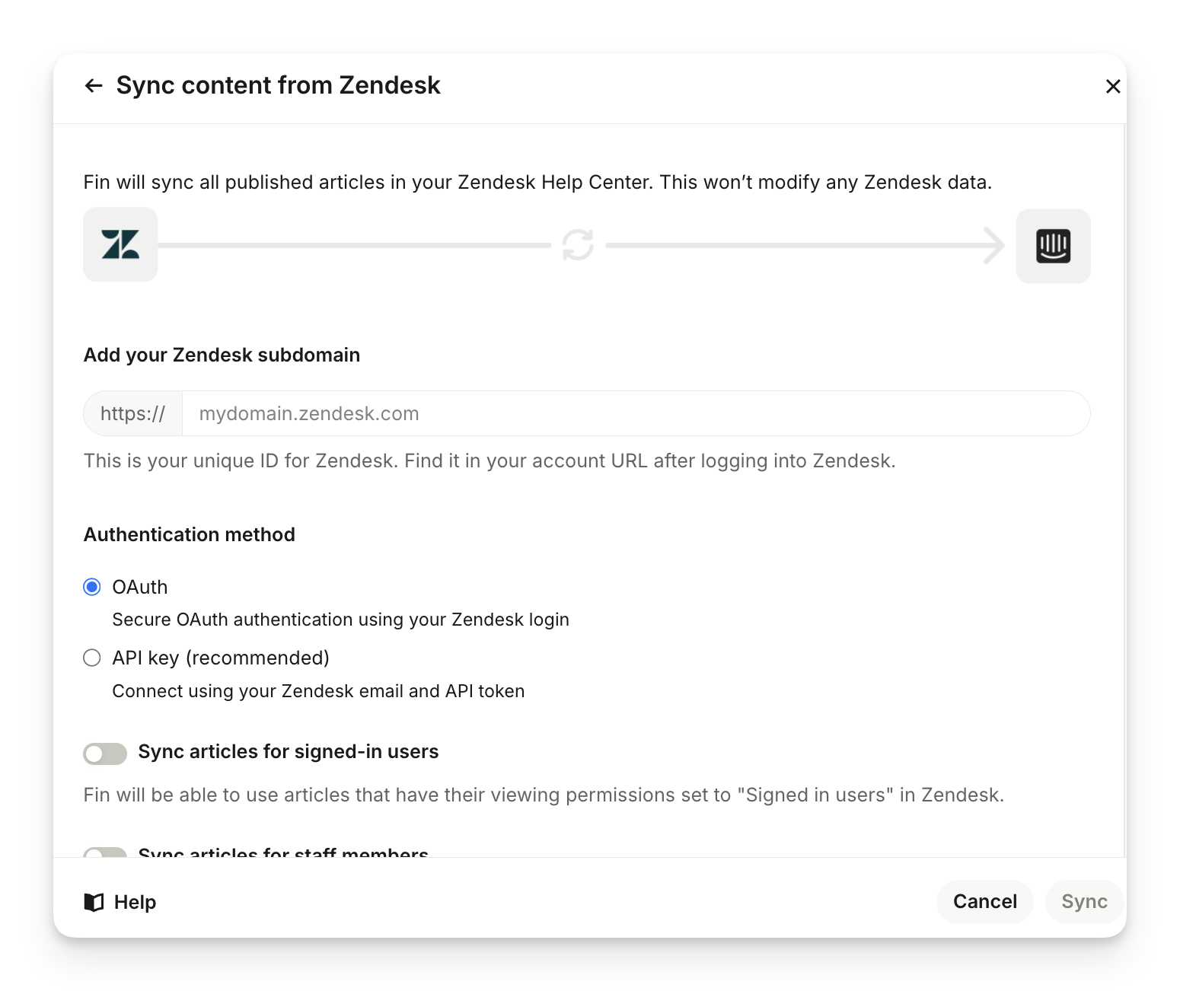Click the "Add your Zendesk subdomain" heading
The image size is (1180, 991).
(x=222, y=355)
